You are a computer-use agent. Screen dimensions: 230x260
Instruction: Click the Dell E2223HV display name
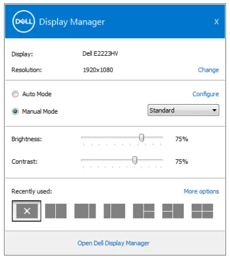[x=100, y=53]
